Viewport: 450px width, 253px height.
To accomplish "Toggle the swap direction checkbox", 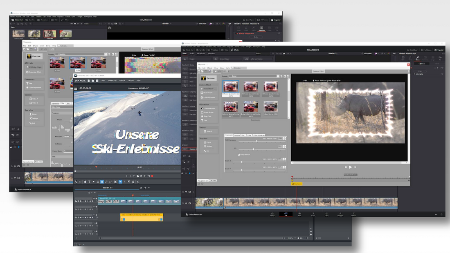I will coord(239,155).
